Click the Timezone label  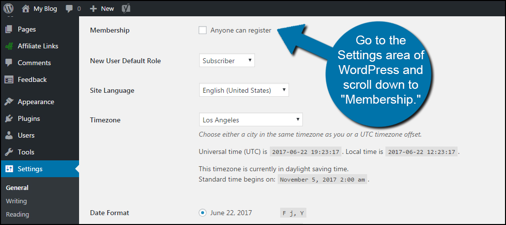pos(105,120)
